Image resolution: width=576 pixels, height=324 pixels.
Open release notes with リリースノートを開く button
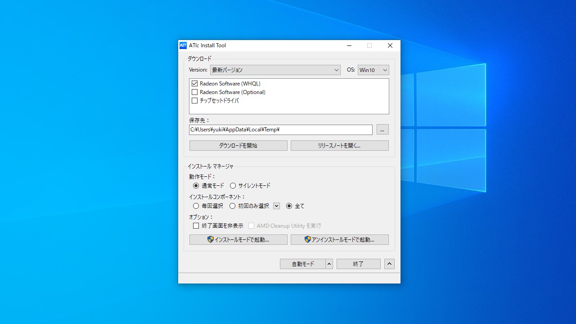coord(340,145)
